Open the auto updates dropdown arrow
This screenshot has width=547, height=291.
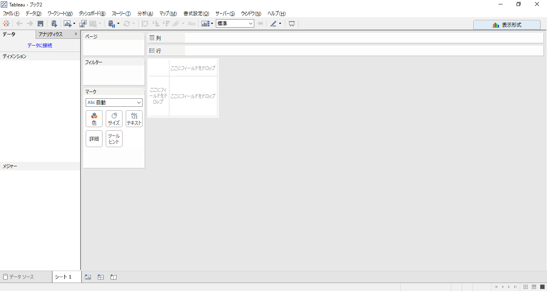coord(119,24)
